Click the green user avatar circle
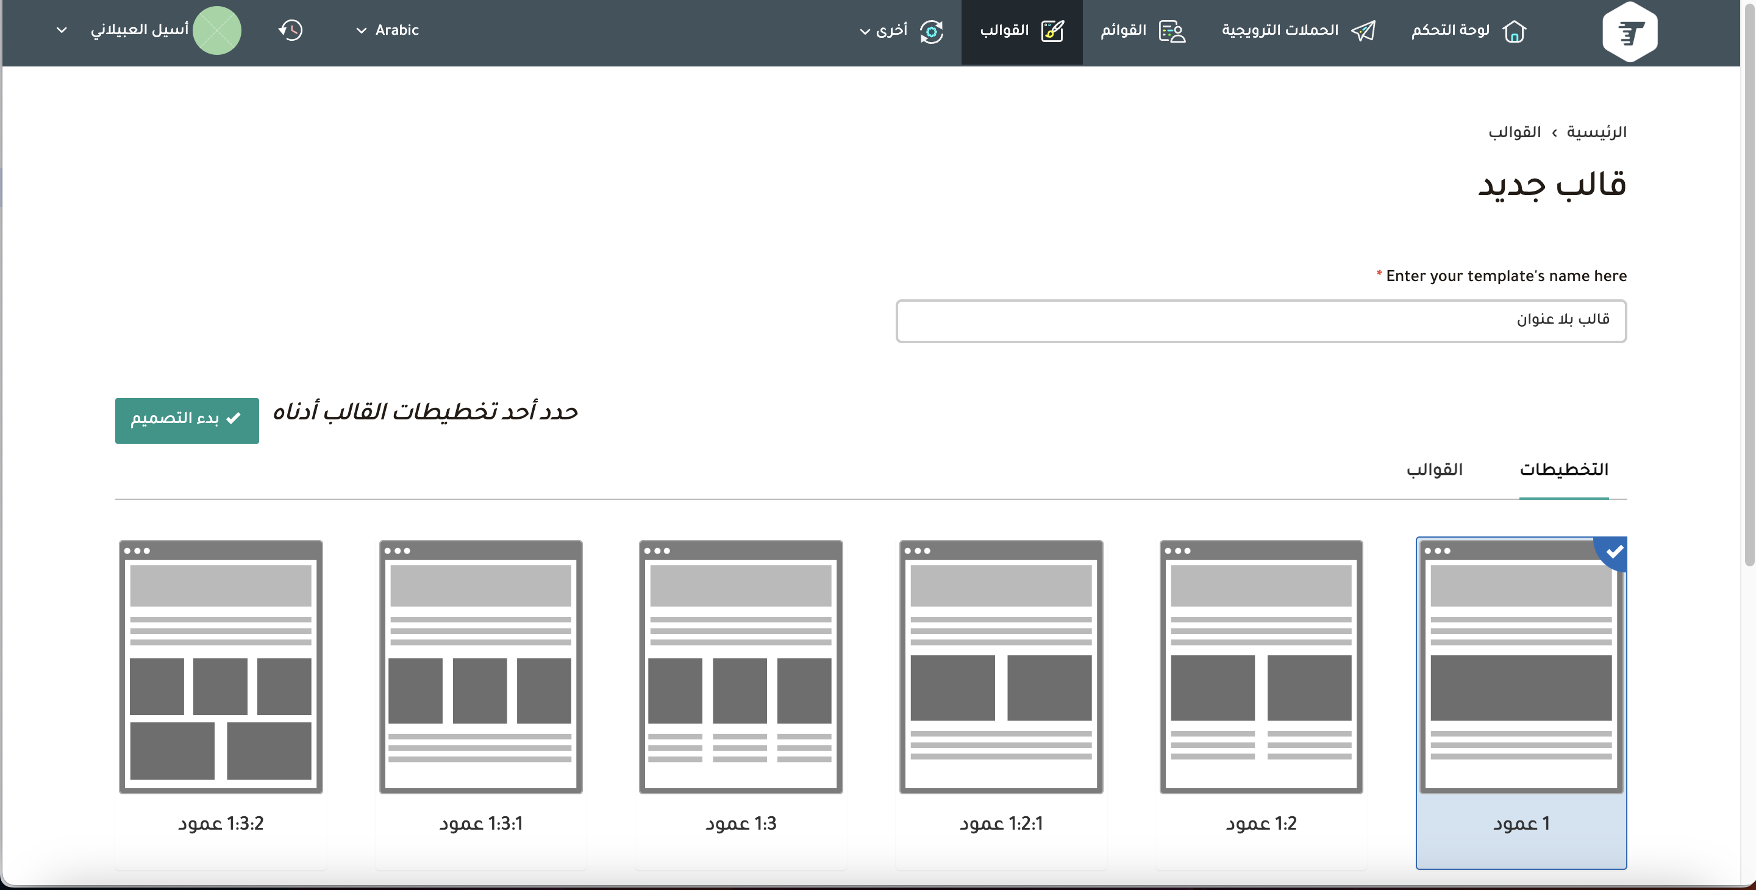Image resolution: width=1756 pixels, height=890 pixels. coord(217,30)
